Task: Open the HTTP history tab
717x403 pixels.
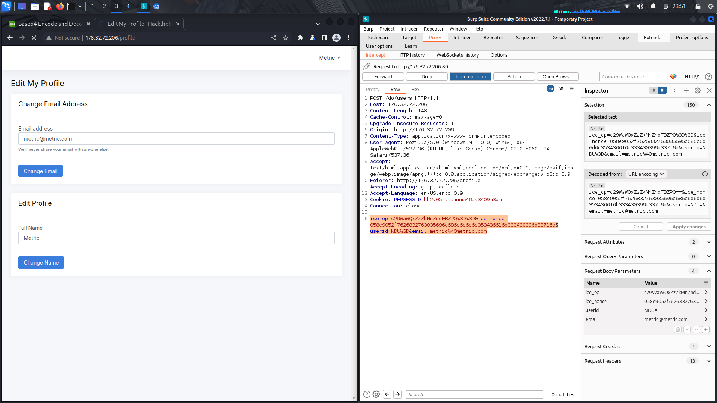Action: 411,55
